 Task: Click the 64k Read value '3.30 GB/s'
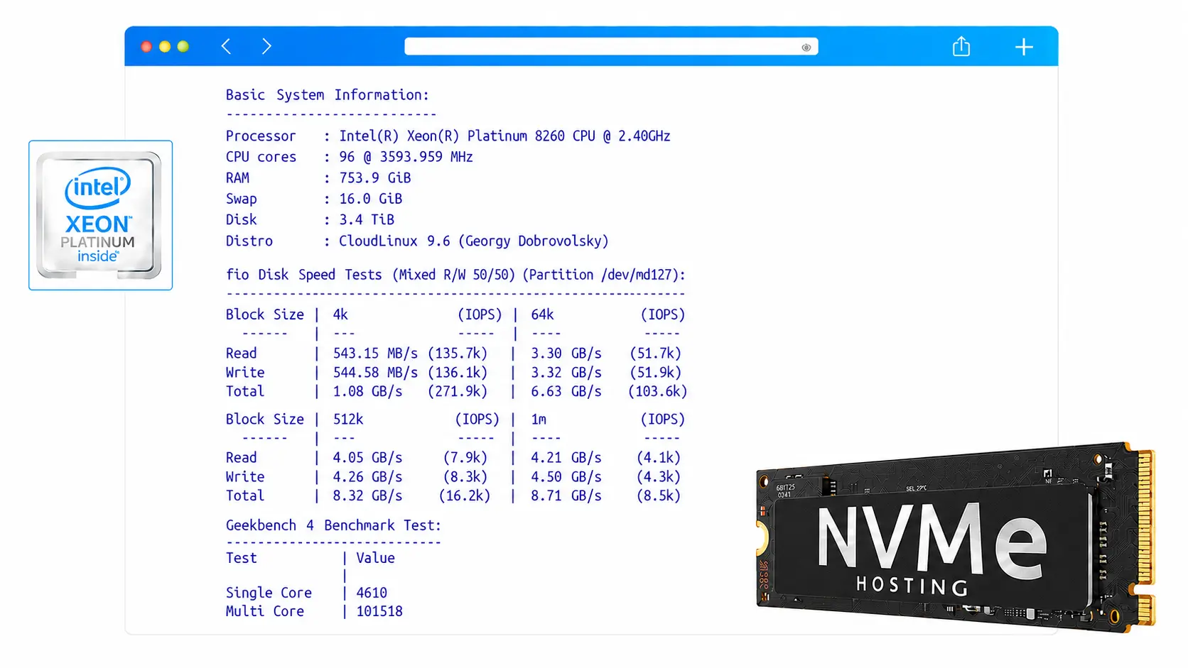pos(566,354)
